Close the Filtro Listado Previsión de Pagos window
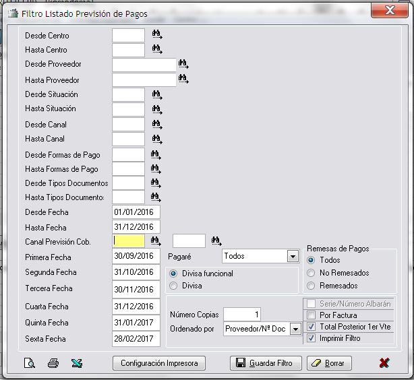The width and height of the screenshot is (414, 380). (x=390, y=11)
